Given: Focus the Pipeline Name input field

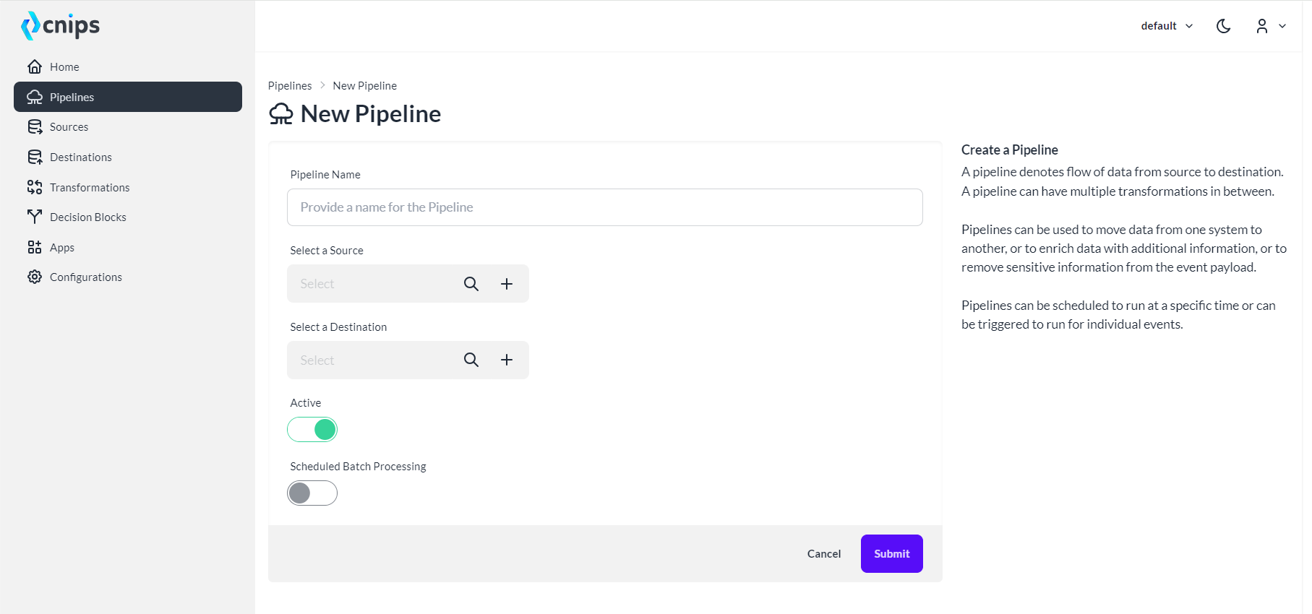Looking at the screenshot, I should coord(605,207).
